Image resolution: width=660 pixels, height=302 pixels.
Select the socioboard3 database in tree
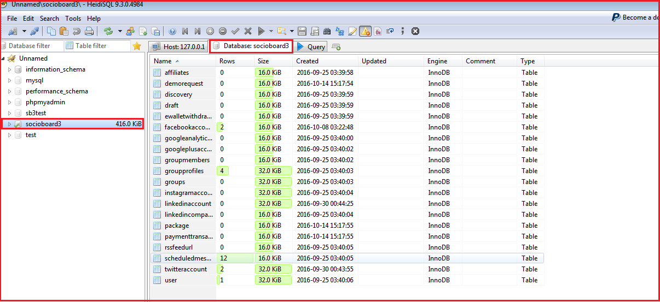tap(43, 124)
